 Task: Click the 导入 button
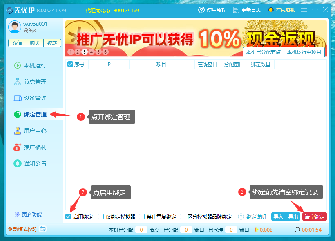278,216
